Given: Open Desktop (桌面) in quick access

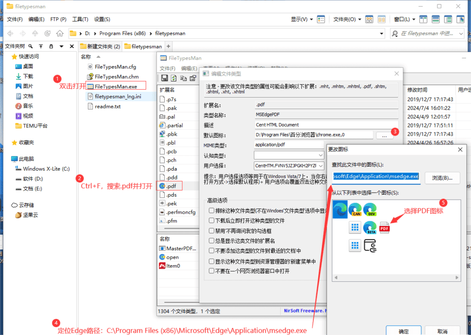Looking at the screenshot, I should tap(24, 66).
